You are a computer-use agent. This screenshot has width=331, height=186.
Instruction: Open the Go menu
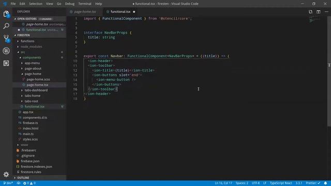click(x=59, y=4)
